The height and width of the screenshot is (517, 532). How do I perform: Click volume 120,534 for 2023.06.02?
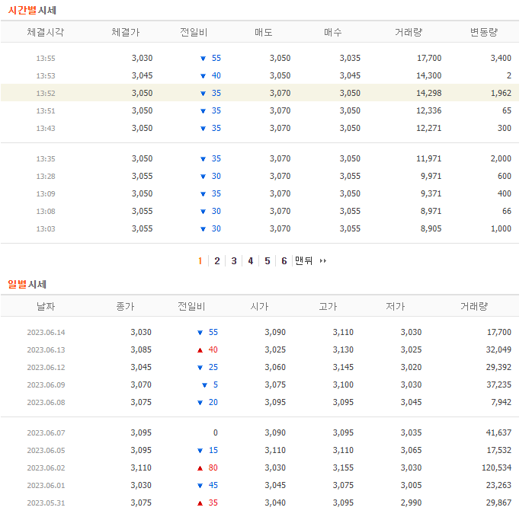tap(496, 468)
